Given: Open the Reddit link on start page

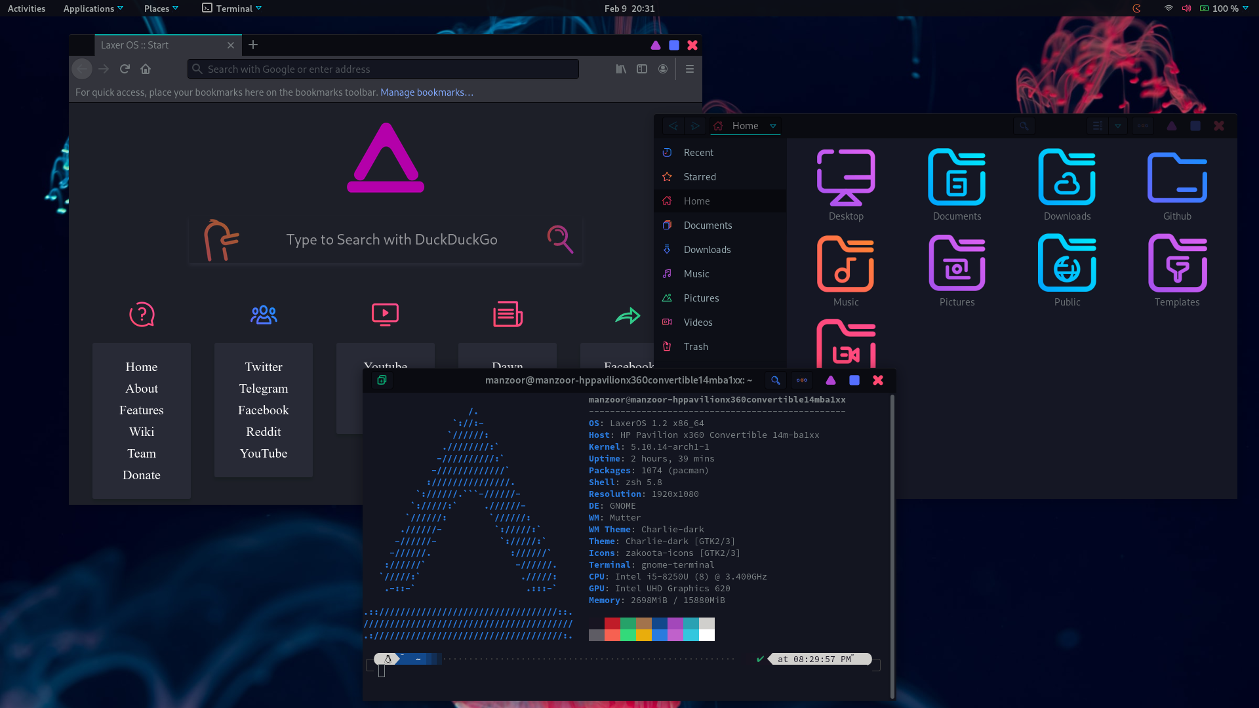Looking at the screenshot, I should [x=264, y=432].
